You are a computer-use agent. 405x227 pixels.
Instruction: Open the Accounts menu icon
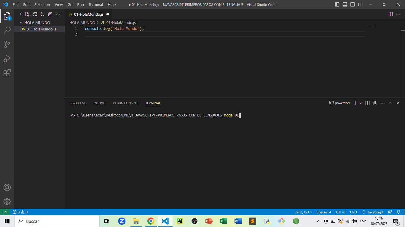point(7,187)
